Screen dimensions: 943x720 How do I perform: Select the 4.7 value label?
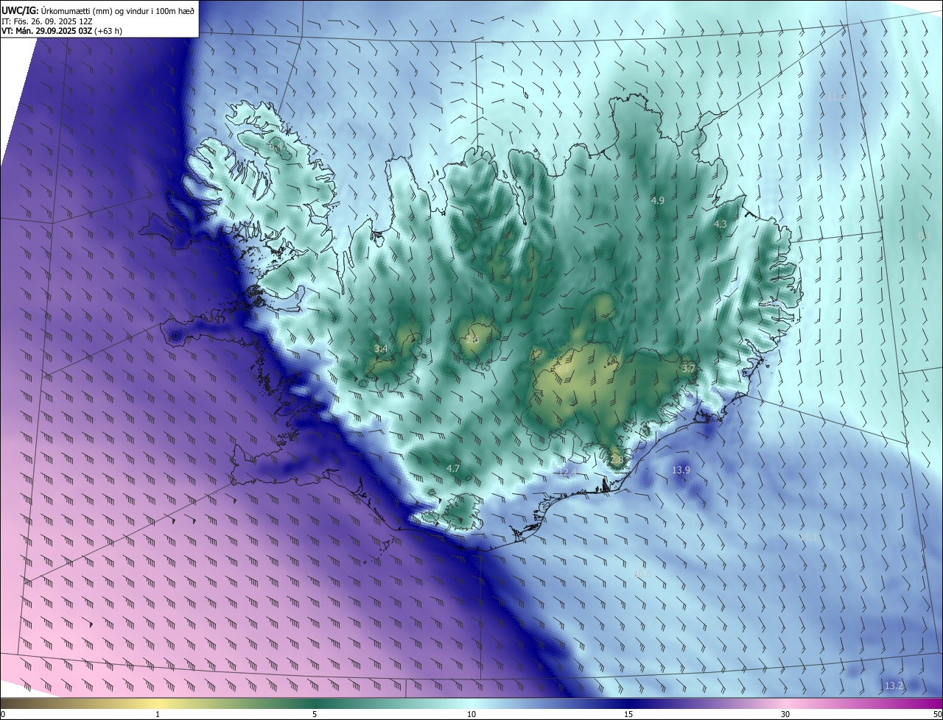(453, 468)
